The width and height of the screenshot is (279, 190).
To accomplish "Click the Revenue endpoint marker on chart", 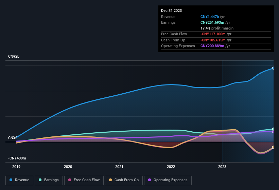I will point(273,68).
